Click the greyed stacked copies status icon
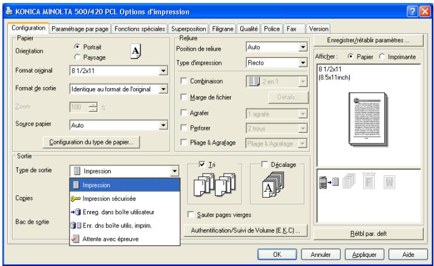This screenshot has width=434, height=266. pyautogui.click(x=349, y=181)
